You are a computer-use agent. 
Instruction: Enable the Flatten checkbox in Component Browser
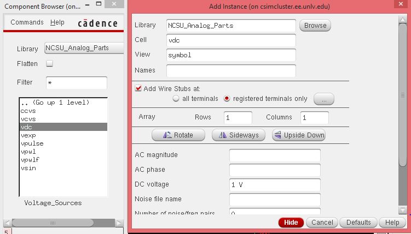click(x=50, y=63)
